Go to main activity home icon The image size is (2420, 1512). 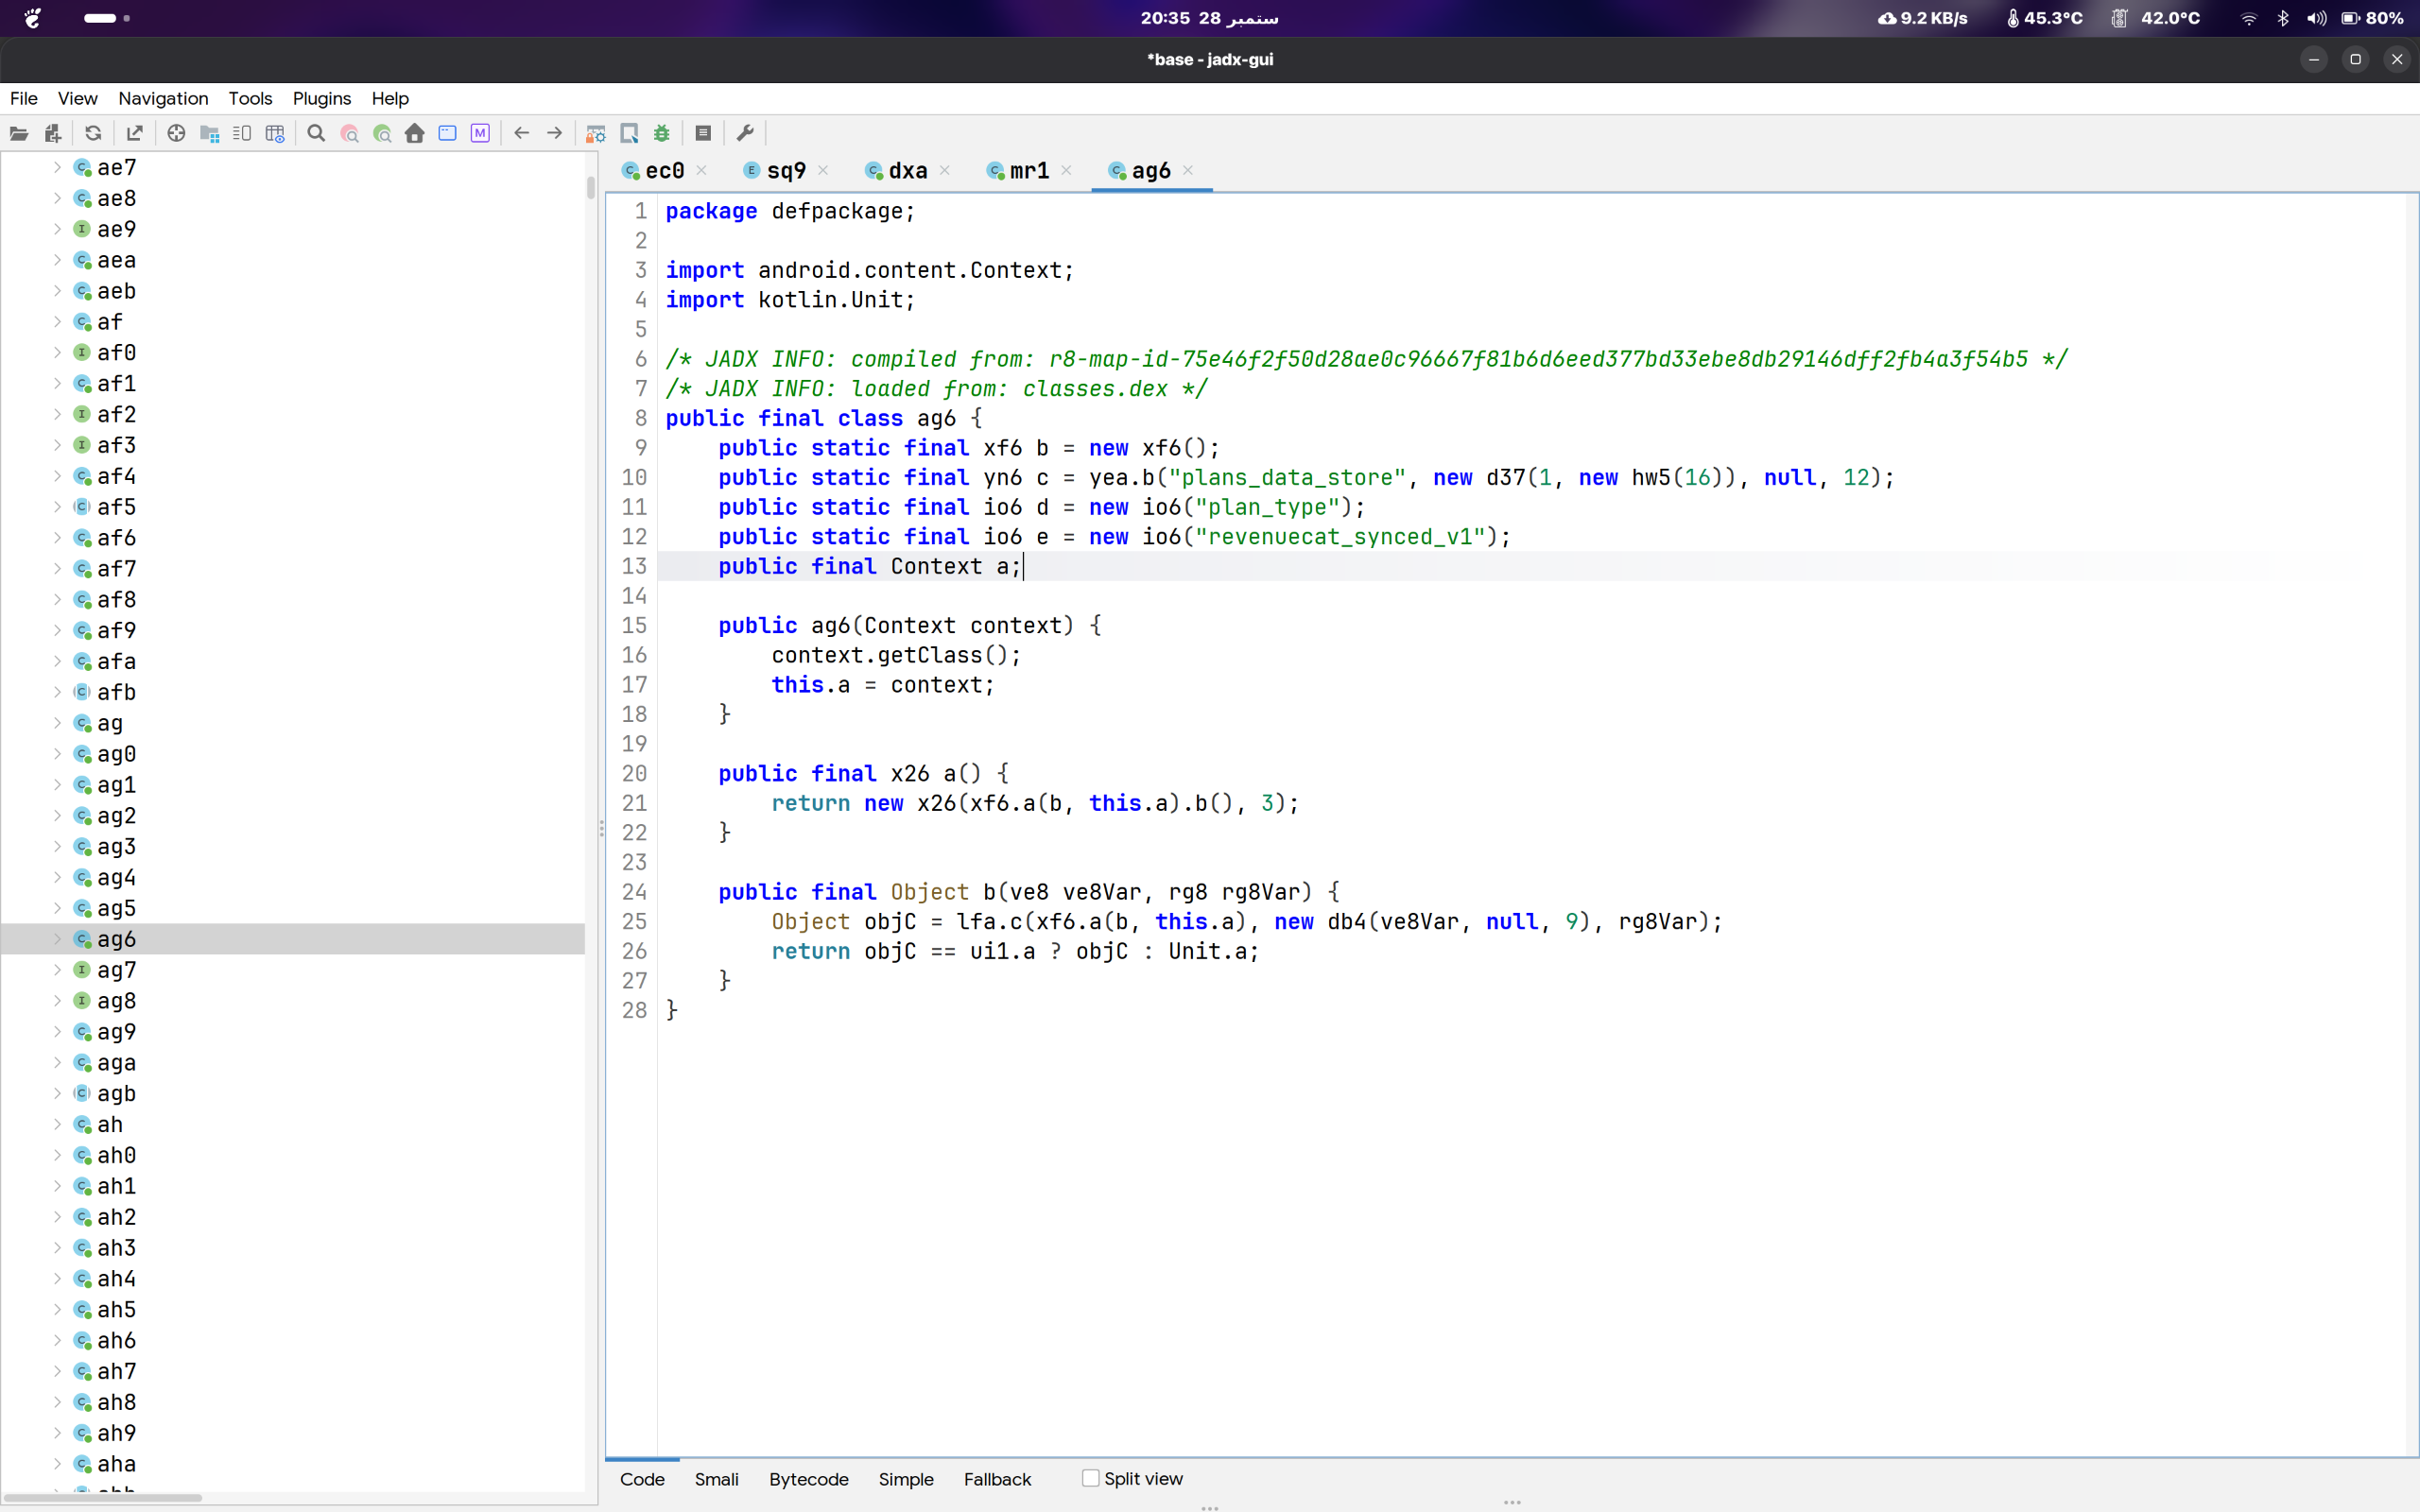(415, 133)
